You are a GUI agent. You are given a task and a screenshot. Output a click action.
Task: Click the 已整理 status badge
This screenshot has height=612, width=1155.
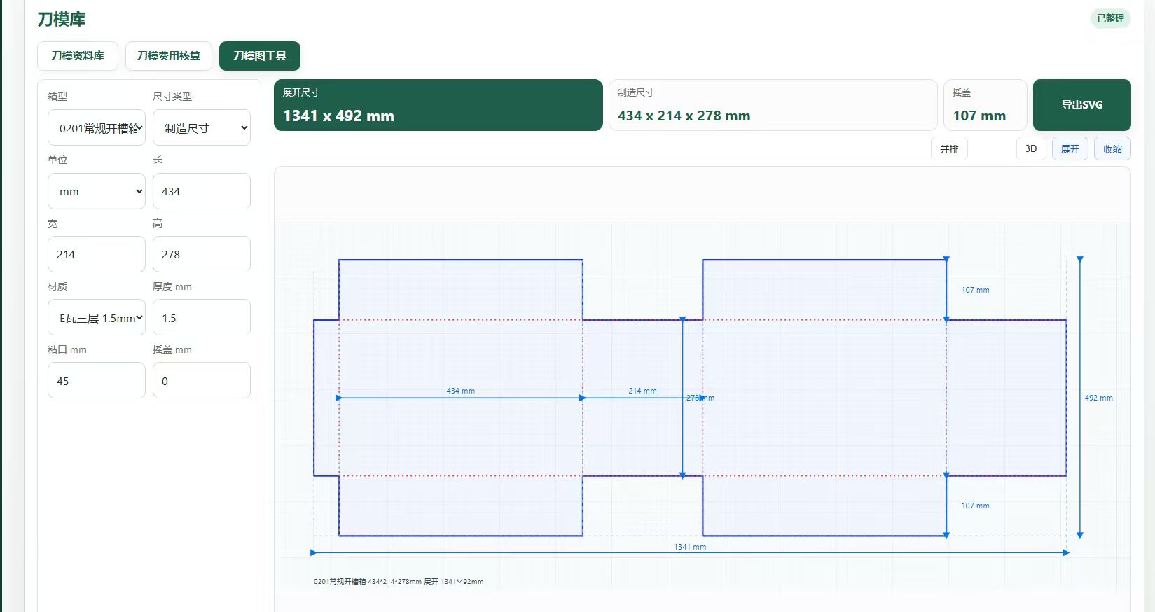tap(1110, 18)
